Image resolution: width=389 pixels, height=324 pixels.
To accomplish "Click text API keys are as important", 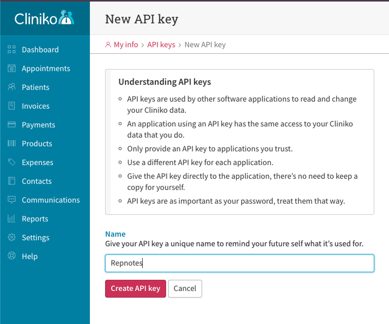I will click(x=236, y=201).
